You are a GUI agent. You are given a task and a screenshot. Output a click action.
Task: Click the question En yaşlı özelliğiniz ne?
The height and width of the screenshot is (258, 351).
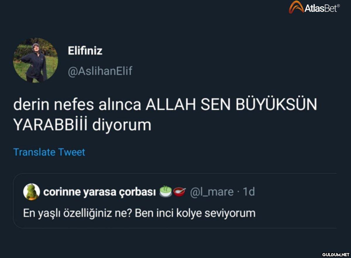[x=78, y=213]
